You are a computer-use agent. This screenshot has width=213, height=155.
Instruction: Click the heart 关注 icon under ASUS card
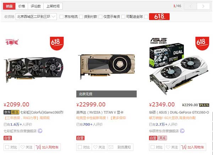[x=168, y=147]
